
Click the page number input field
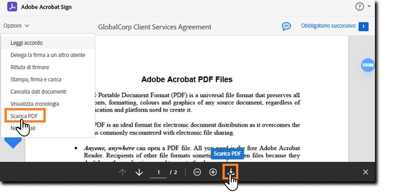158,172
